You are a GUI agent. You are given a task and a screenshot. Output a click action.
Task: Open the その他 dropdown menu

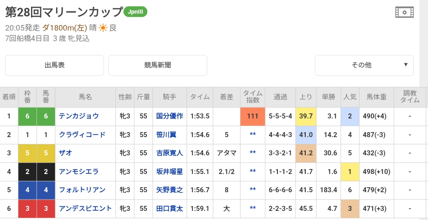[x=364, y=65]
